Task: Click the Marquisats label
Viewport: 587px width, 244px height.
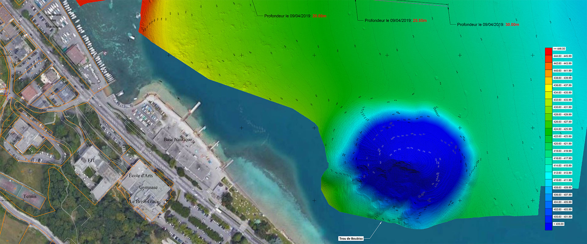Action: (54, 27)
